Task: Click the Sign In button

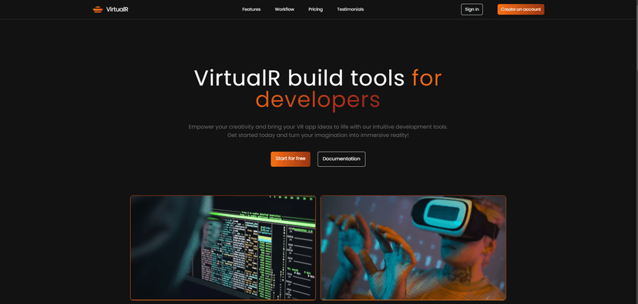Action: click(x=472, y=9)
